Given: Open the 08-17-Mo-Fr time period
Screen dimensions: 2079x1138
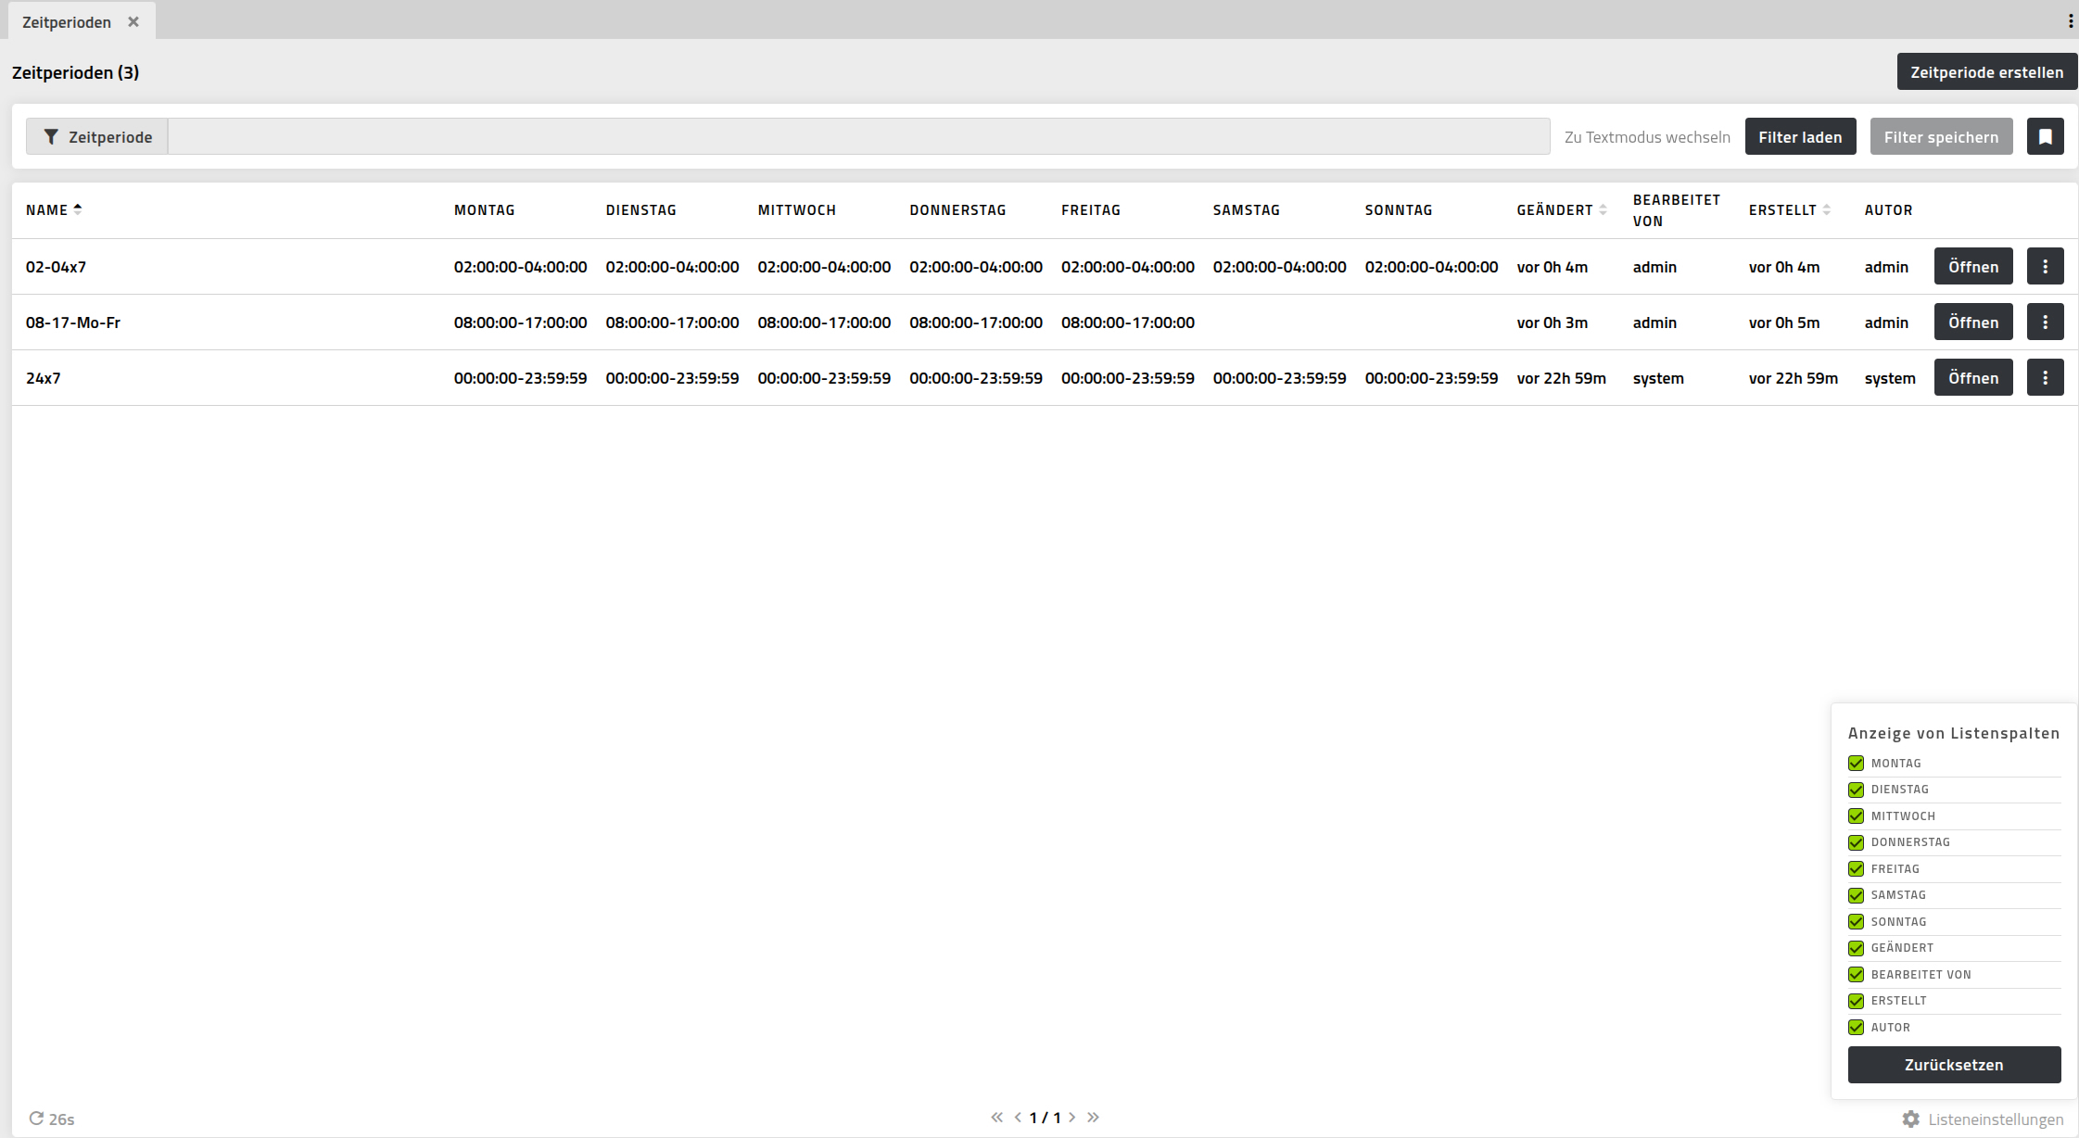Looking at the screenshot, I should (x=1973, y=322).
